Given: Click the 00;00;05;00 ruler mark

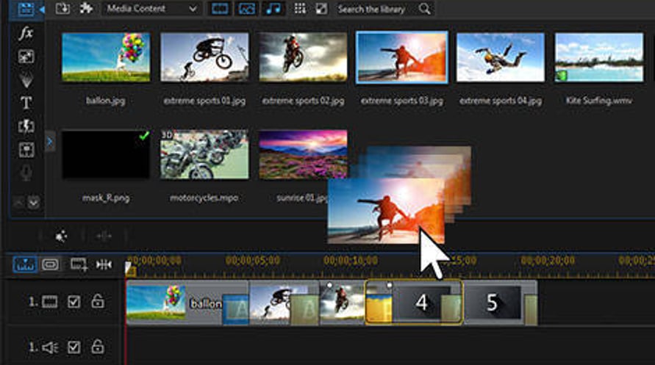Looking at the screenshot, I should tap(253, 261).
